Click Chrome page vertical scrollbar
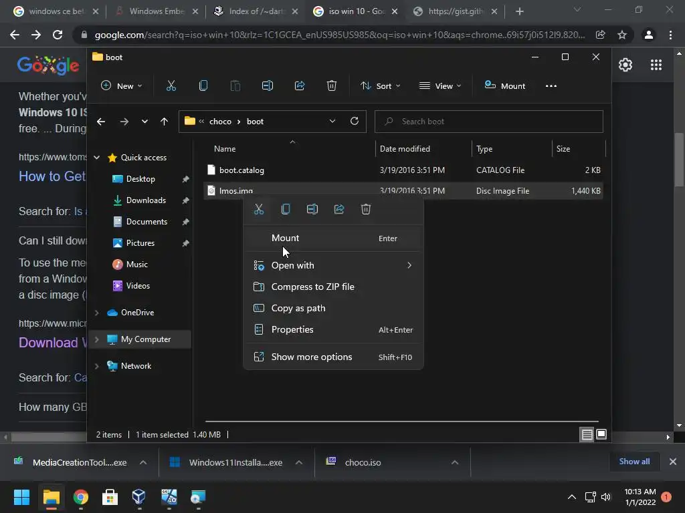This screenshot has height=513, width=685. click(678, 160)
